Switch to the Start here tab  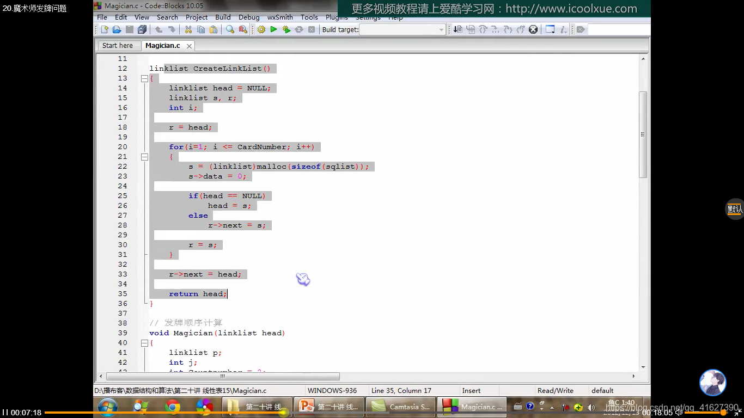118,46
